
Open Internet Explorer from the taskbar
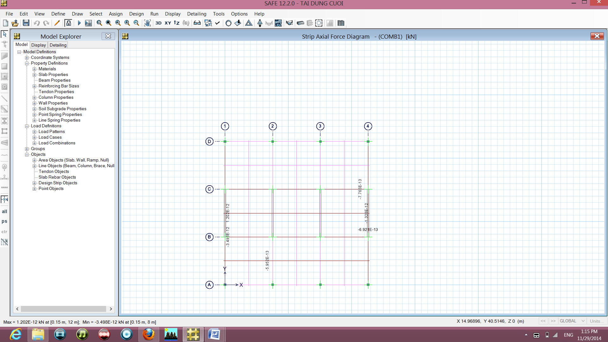(x=16, y=334)
